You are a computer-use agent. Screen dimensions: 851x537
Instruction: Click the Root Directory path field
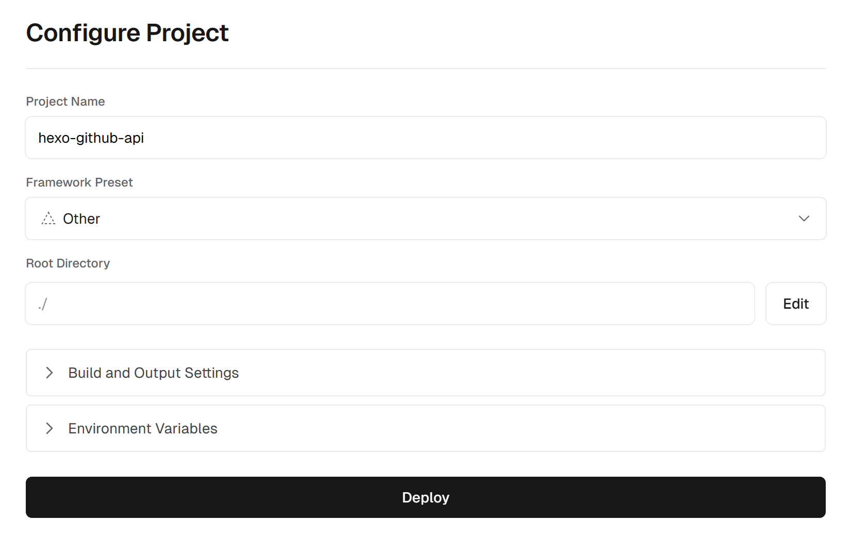[x=390, y=304]
